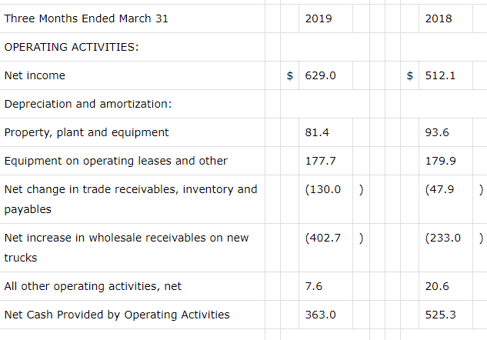Viewport: 487px width, 340px height.
Task: Select the 2019 column header
Action: point(319,18)
